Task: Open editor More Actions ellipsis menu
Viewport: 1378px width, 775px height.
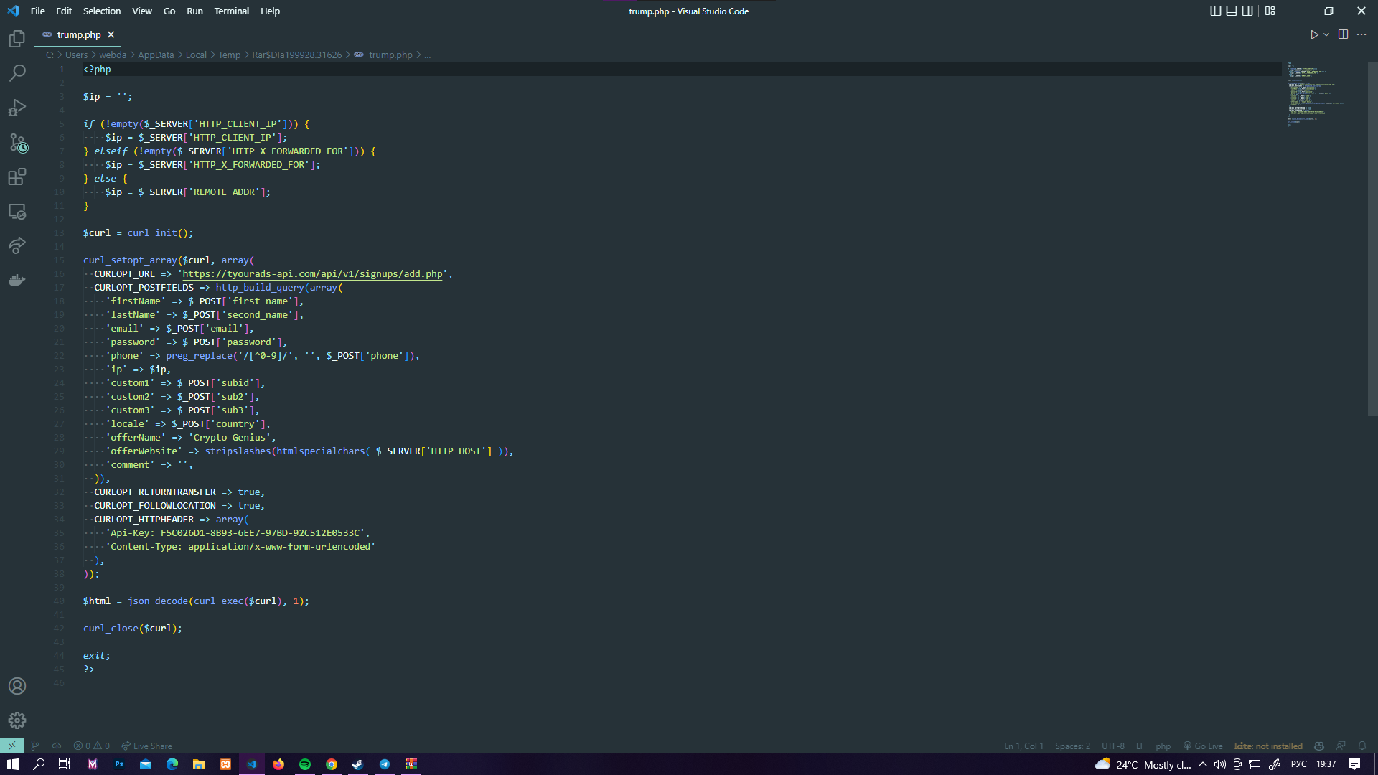Action: 1361,34
